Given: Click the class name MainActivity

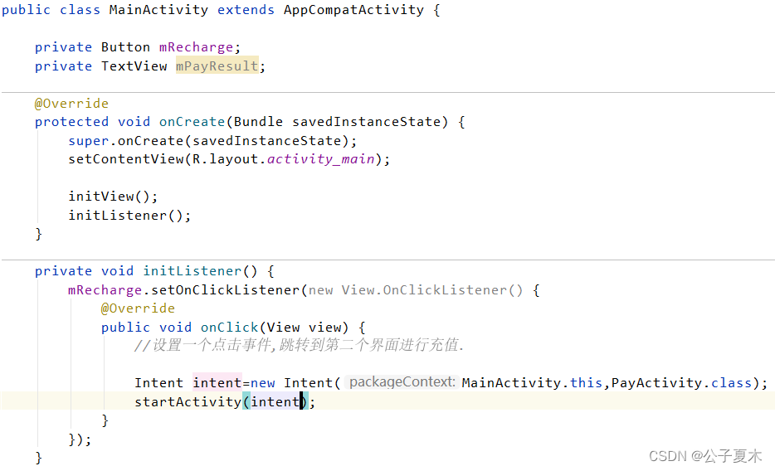Looking at the screenshot, I should point(158,10).
